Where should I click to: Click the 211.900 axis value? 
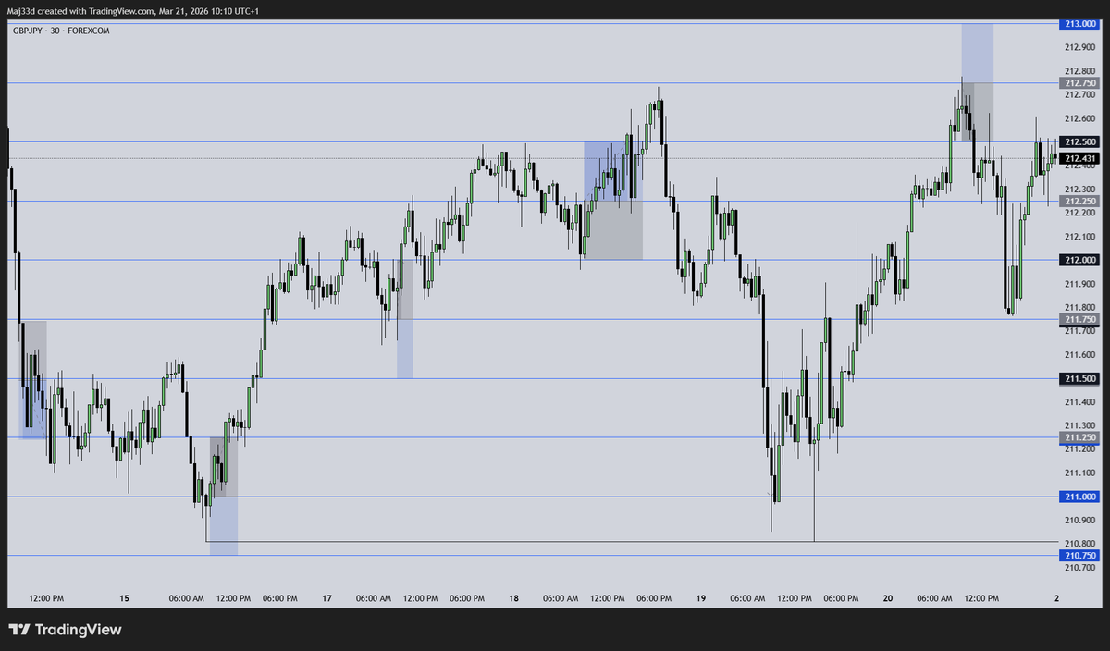(1079, 284)
